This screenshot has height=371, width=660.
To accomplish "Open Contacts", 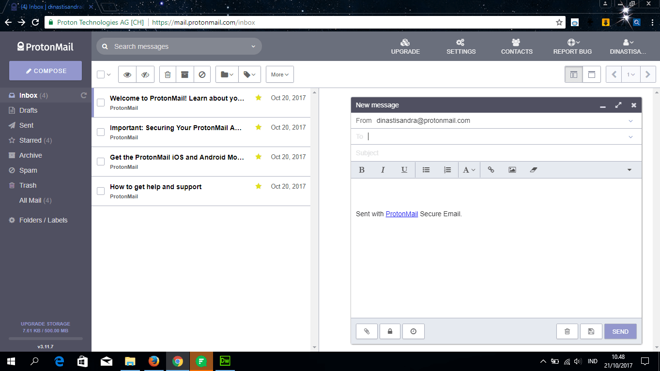I will click(517, 46).
